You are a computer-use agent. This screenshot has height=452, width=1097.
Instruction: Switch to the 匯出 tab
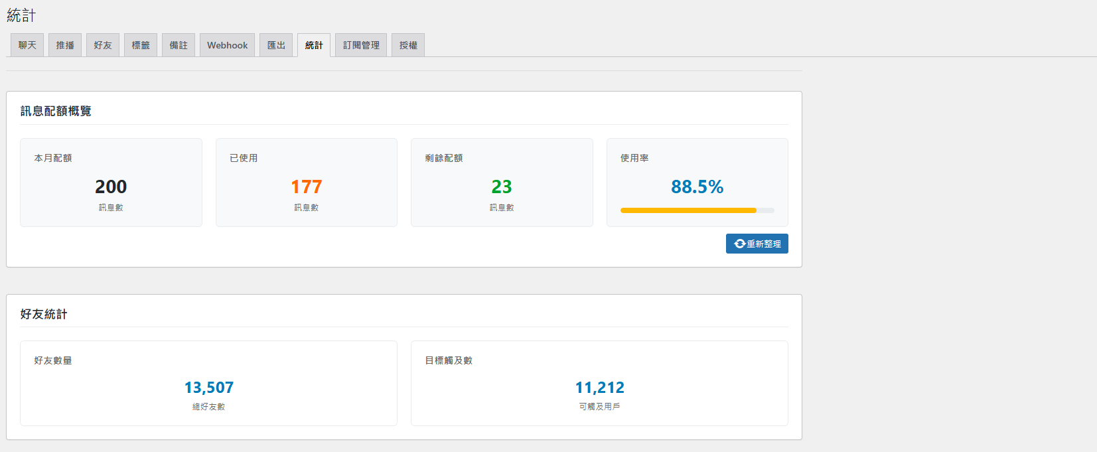tap(276, 45)
